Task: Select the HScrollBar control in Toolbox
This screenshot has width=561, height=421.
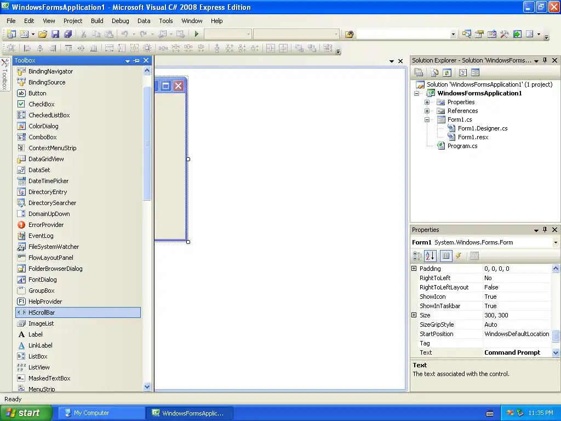Action: click(x=78, y=312)
